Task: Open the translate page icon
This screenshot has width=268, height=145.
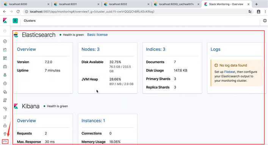Action: click(x=250, y=12)
